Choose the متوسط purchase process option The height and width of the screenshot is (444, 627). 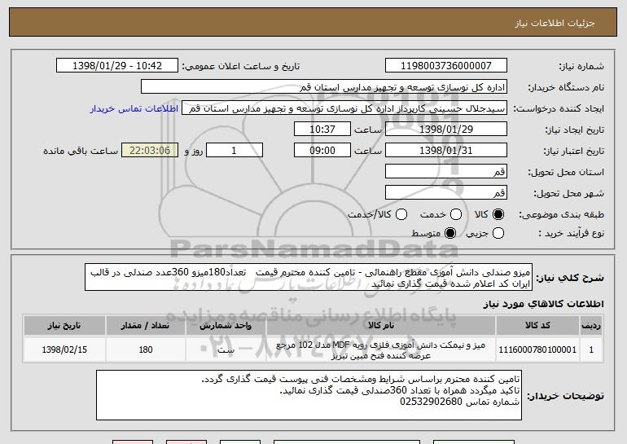click(449, 233)
